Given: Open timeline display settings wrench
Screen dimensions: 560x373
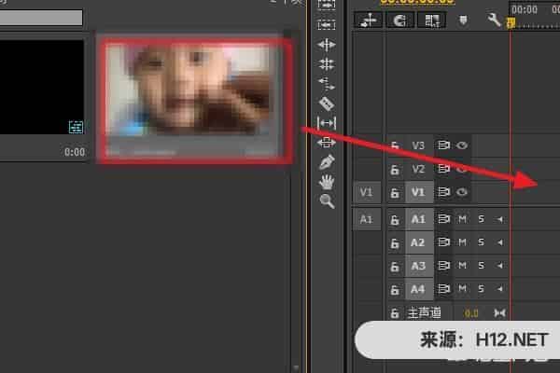Looking at the screenshot, I should tap(494, 20).
